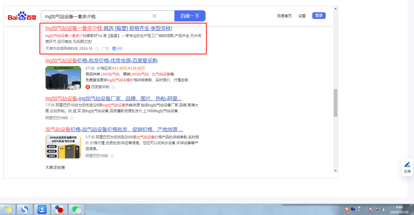
Task: Click the page scrollbar thumb
Action: point(335,103)
